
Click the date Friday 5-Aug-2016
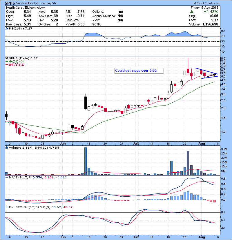[x=204, y=8]
